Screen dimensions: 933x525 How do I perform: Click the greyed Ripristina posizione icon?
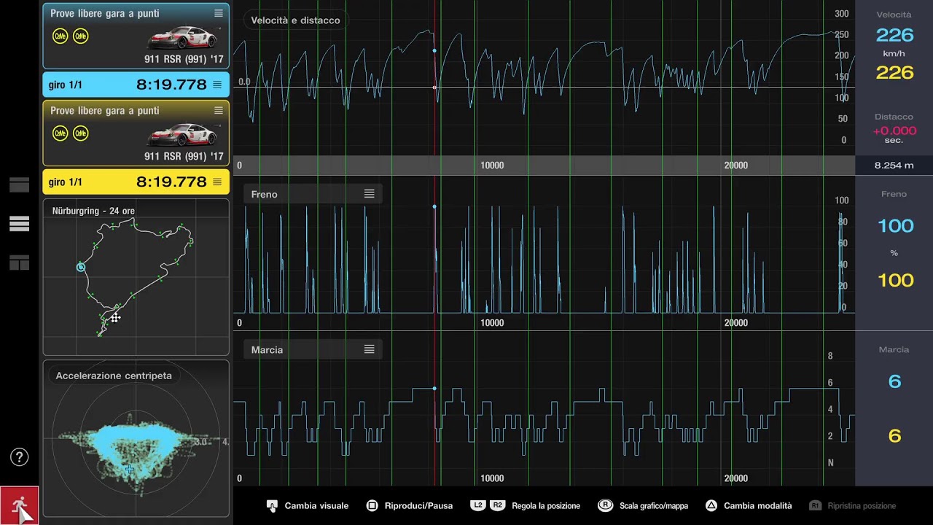pos(815,505)
